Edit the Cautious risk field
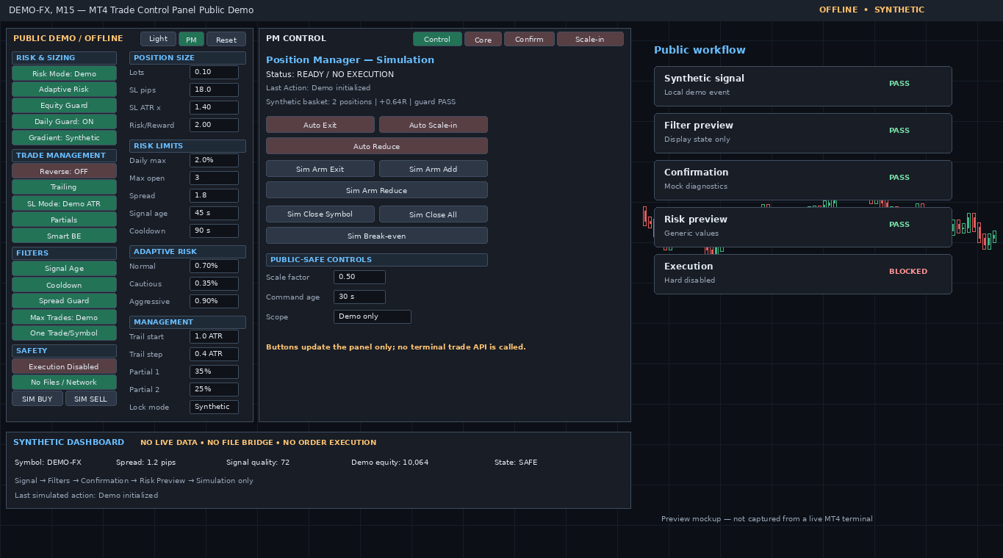 [214, 283]
